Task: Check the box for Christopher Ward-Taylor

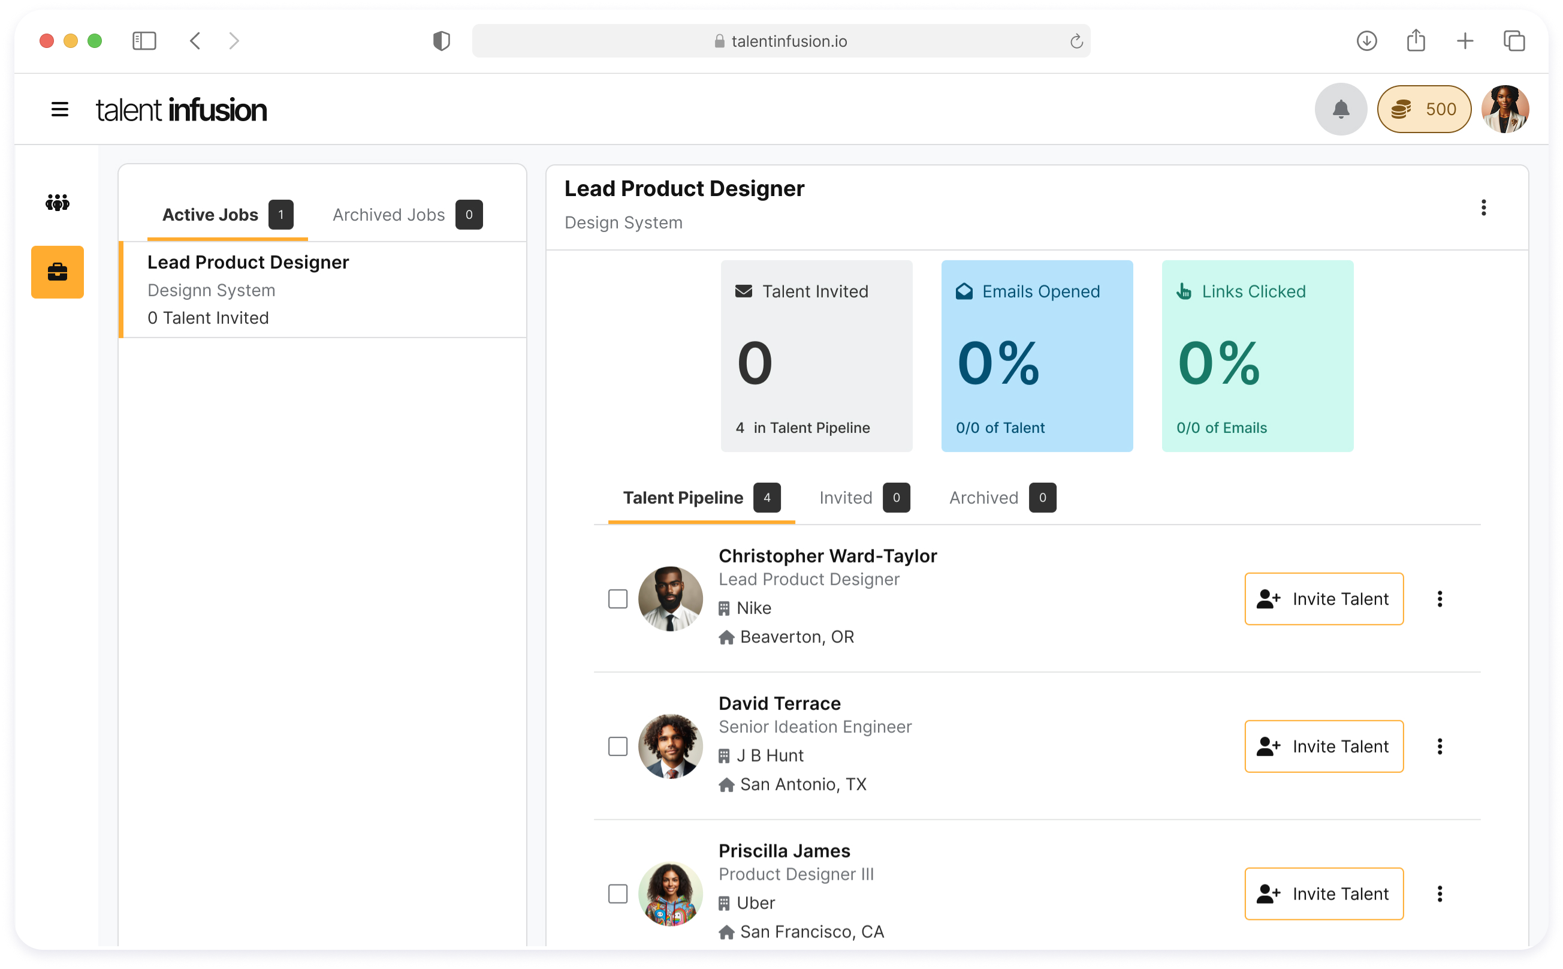Action: tap(617, 598)
